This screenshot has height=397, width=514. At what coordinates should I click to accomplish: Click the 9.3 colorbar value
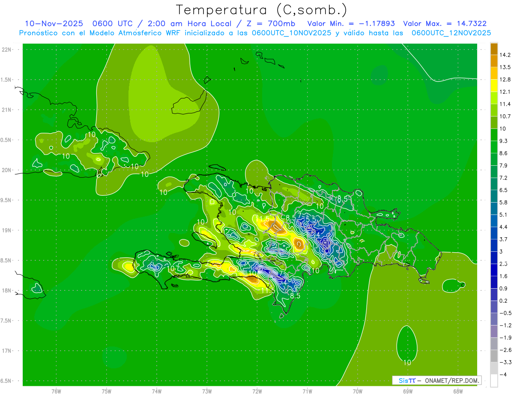[x=504, y=141]
